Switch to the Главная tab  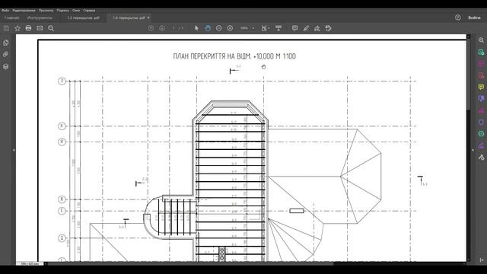tap(12, 18)
